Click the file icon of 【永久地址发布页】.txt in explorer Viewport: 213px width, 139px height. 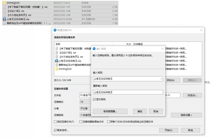[x=5, y=15]
